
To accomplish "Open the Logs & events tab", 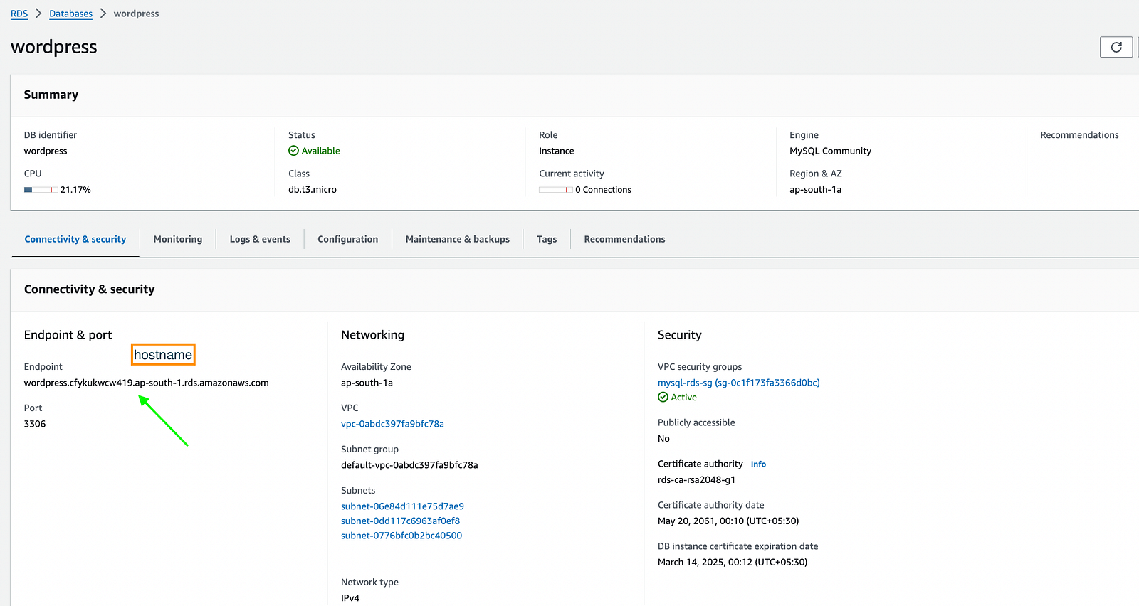I will coord(260,239).
